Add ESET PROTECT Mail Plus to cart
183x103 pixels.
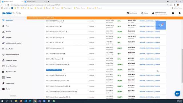[x=150, y=43]
